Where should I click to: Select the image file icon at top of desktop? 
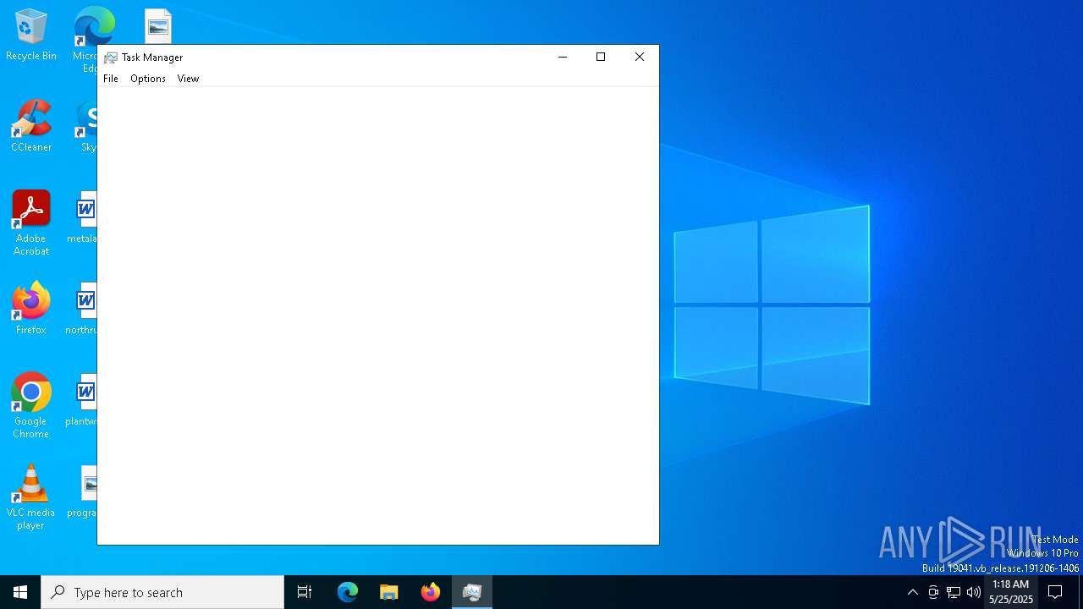pyautogui.click(x=158, y=26)
